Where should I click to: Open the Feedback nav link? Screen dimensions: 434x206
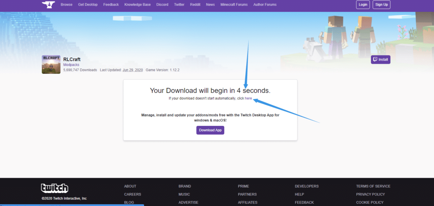click(111, 5)
